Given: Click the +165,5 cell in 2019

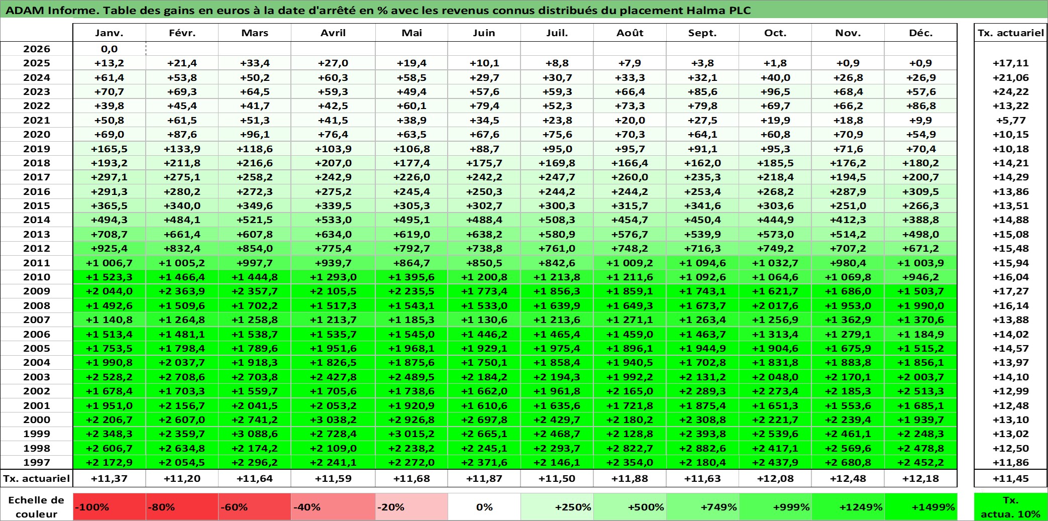Looking at the screenshot, I should tap(110, 149).
